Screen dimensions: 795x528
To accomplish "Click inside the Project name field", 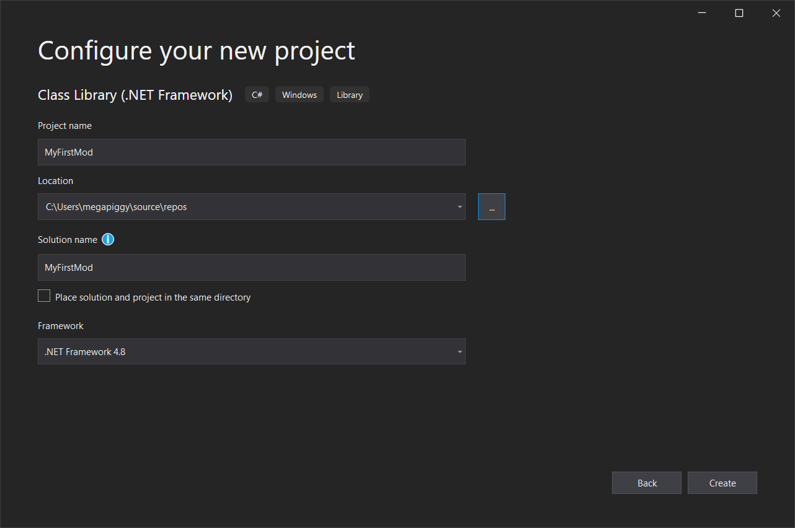I will tap(251, 152).
